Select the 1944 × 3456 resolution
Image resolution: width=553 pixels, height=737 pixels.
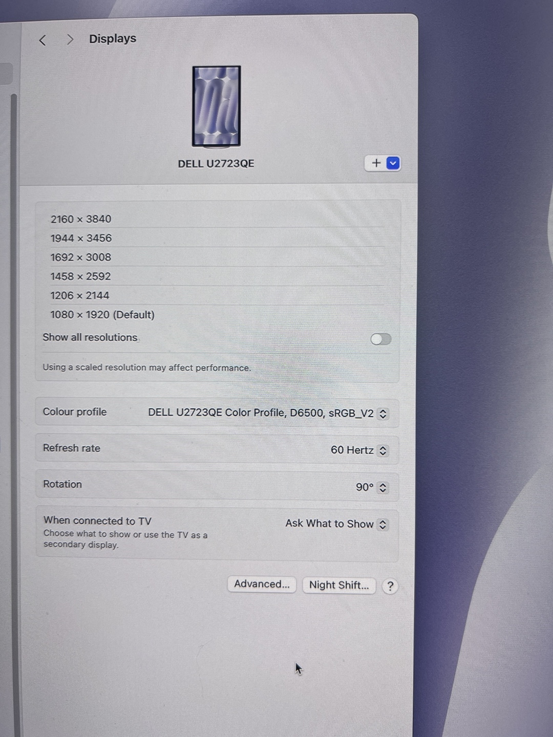point(217,238)
